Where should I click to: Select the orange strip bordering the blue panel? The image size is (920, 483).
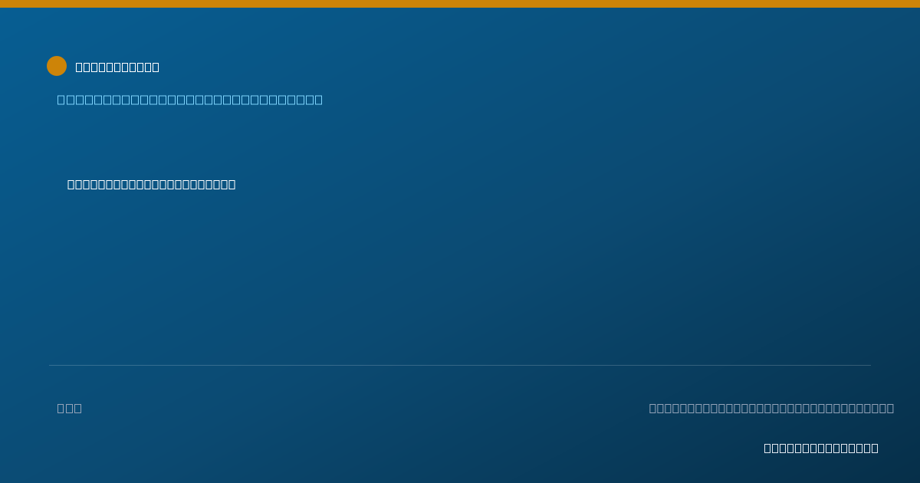coord(460,4)
